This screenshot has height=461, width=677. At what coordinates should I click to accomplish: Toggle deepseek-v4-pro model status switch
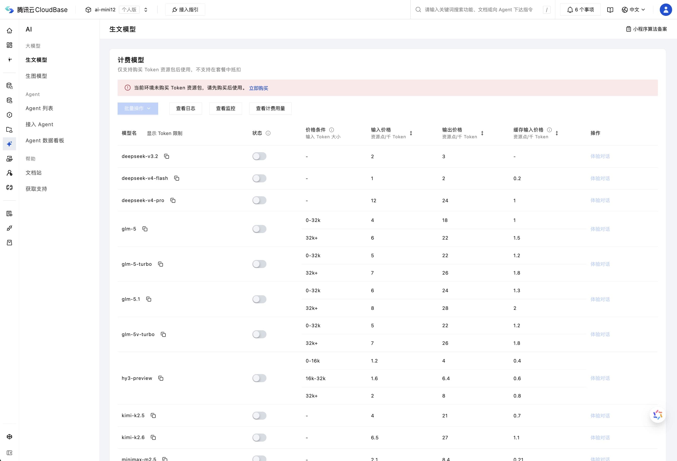coord(259,201)
